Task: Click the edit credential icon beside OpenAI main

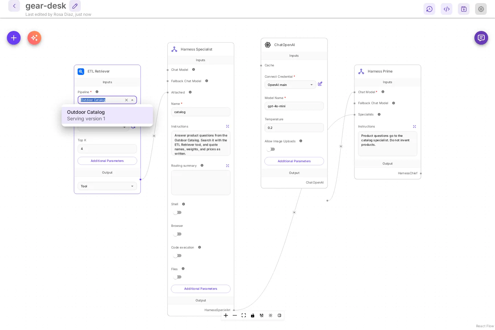Action: pyautogui.click(x=320, y=84)
